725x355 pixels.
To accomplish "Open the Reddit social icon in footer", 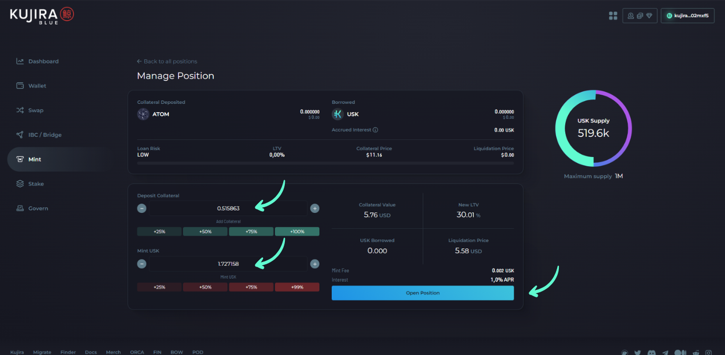I will (x=695, y=353).
